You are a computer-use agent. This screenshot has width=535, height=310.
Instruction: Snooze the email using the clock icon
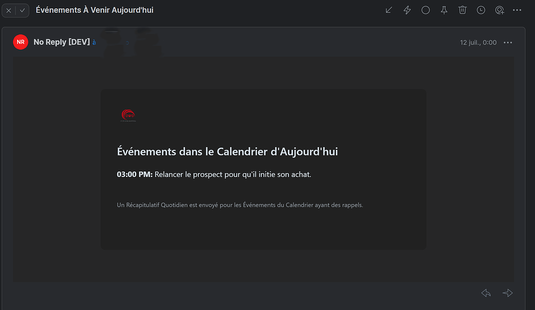pos(481,9)
